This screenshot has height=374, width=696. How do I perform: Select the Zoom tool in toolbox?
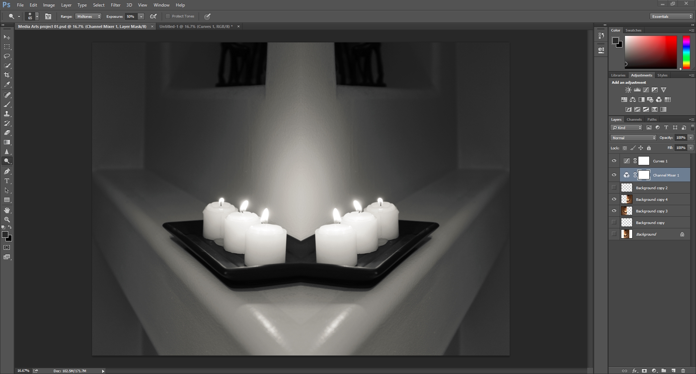click(x=7, y=220)
